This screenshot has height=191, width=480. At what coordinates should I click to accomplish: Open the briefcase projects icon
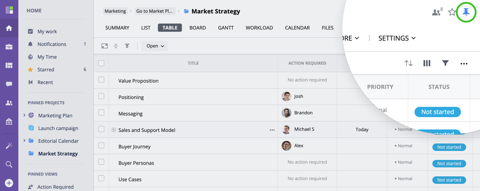[x=9, y=47]
